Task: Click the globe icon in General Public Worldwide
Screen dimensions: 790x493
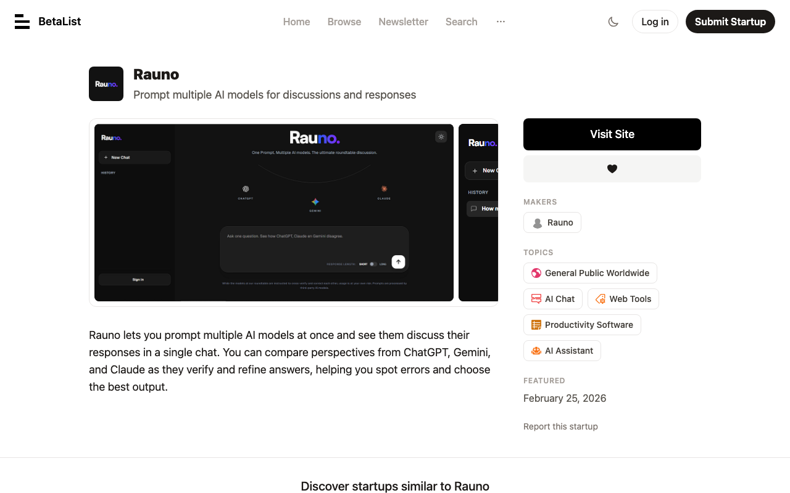Action: (536, 273)
